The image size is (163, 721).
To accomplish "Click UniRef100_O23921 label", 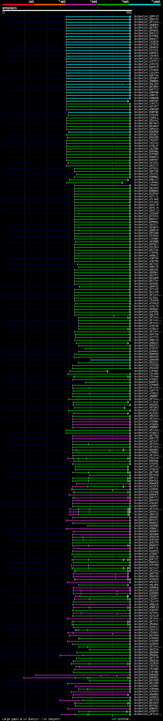I will pos(146,298).
